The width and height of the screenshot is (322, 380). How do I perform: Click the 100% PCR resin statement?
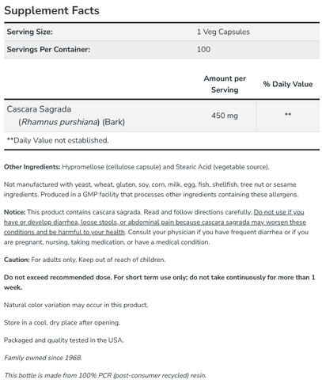(x=105, y=375)
